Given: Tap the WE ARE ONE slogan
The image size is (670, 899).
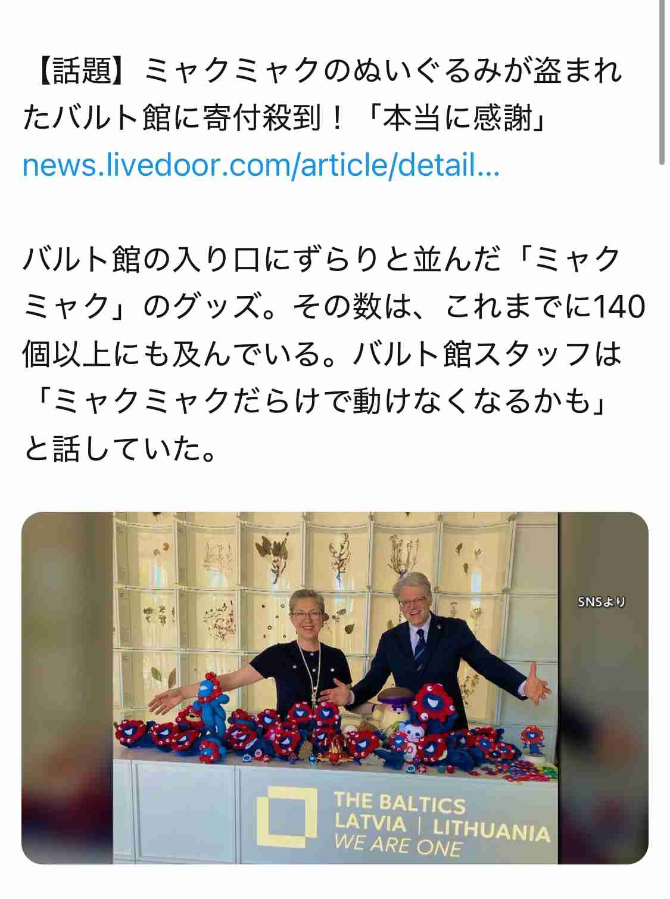Looking at the screenshot, I should coord(397,845).
